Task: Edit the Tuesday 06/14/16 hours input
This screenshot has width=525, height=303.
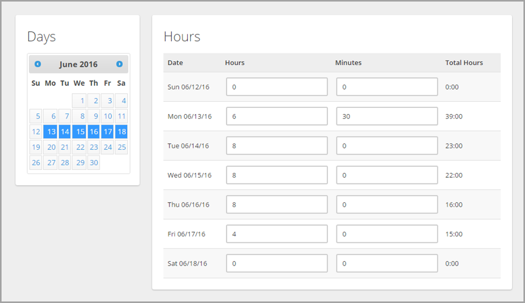Action: (x=277, y=146)
